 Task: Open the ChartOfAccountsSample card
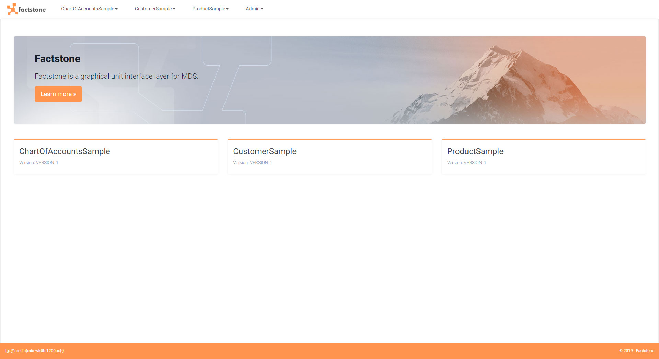(x=116, y=157)
